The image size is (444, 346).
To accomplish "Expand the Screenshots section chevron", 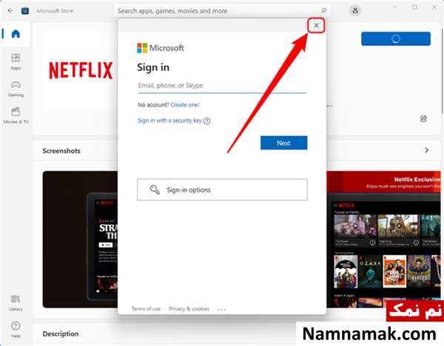I will click(x=426, y=150).
